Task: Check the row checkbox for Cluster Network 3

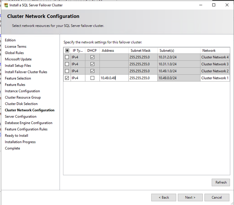Action: (x=67, y=64)
